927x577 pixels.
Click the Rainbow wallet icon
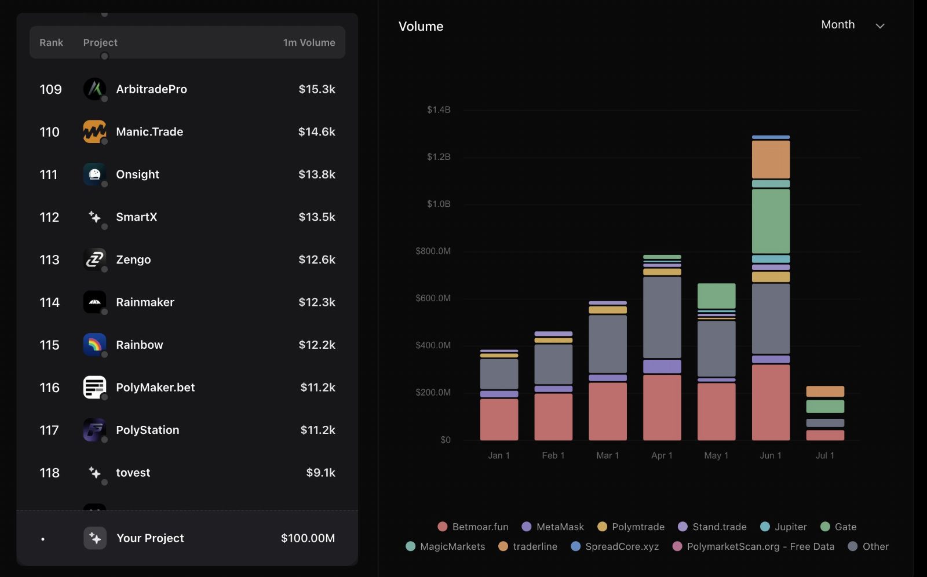point(94,345)
